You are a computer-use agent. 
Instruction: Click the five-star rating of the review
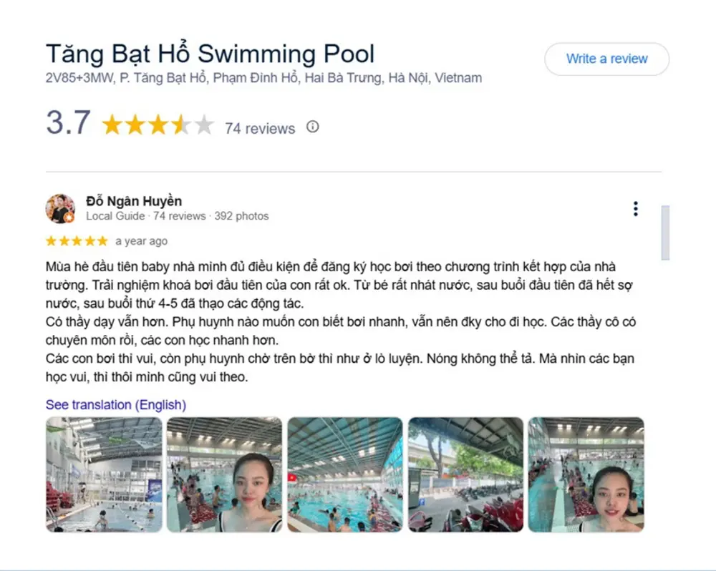(77, 240)
